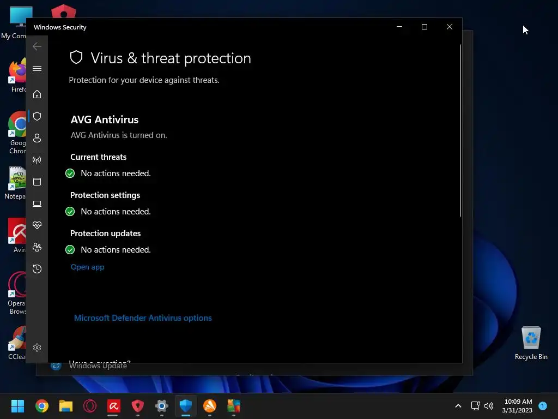Open Protection history clock icon
This screenshot has width=558, height=419.
pyautogui.click(x=37, y=268)
